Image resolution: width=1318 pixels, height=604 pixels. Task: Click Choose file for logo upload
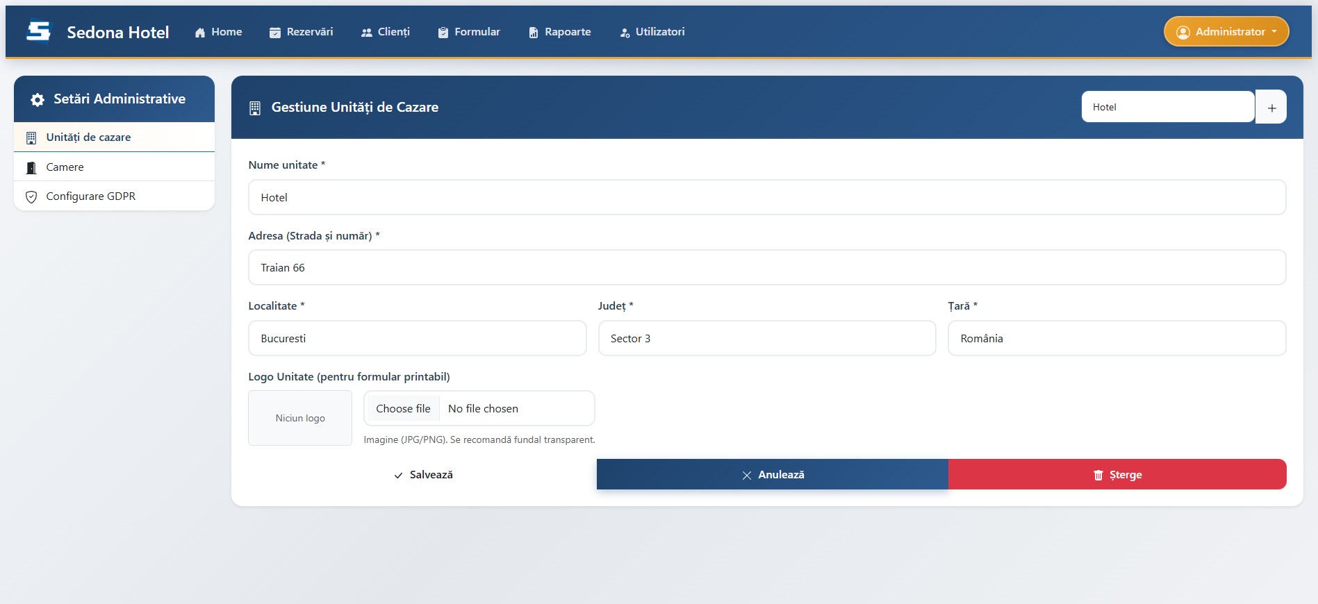[403, 409]
